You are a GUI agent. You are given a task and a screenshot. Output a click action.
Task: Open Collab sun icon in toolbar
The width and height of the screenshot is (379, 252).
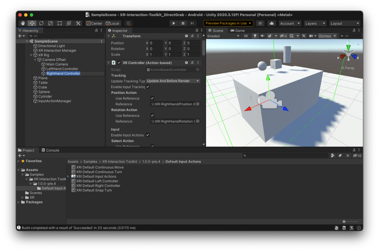pos(260,23)
